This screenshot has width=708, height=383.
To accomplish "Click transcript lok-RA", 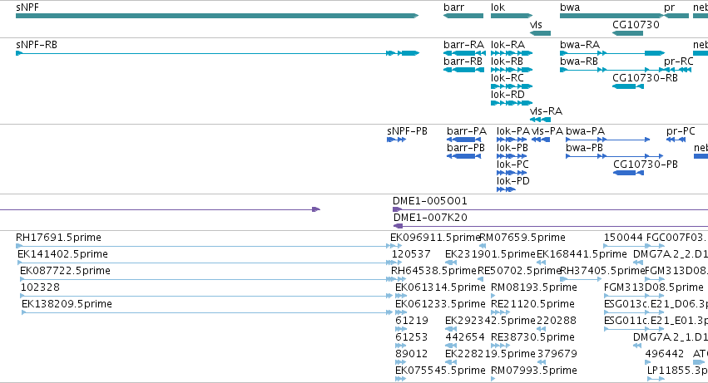I will [x=512, y=53].
